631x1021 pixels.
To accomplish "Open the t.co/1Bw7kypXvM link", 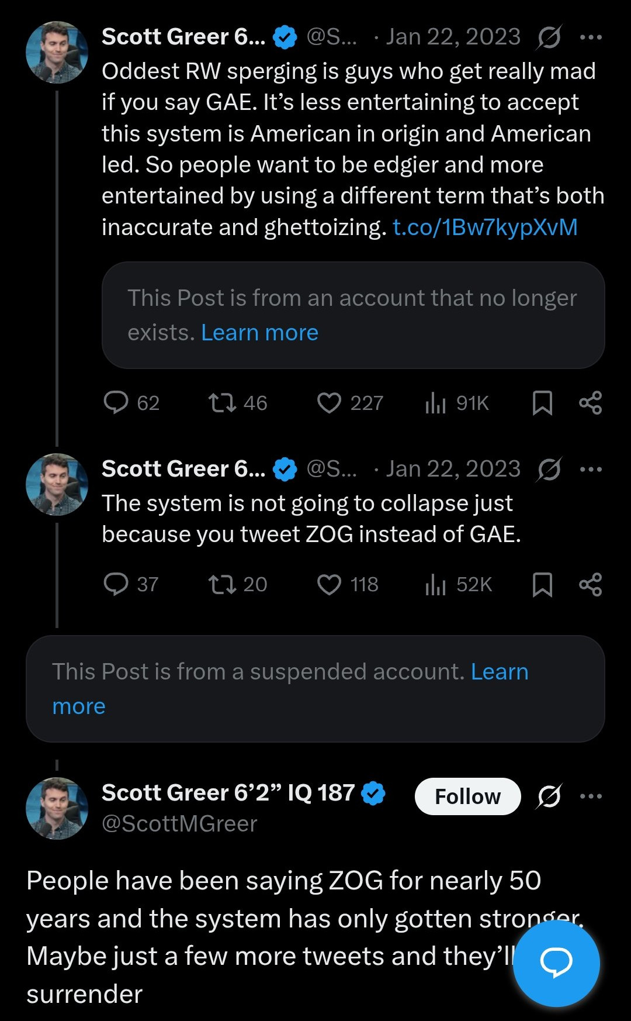I will (485, 227).
